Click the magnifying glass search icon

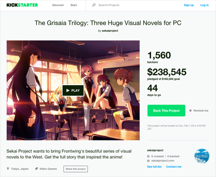[94, 5]
